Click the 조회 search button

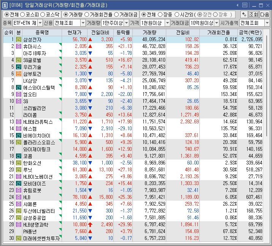tap(254, 14)
